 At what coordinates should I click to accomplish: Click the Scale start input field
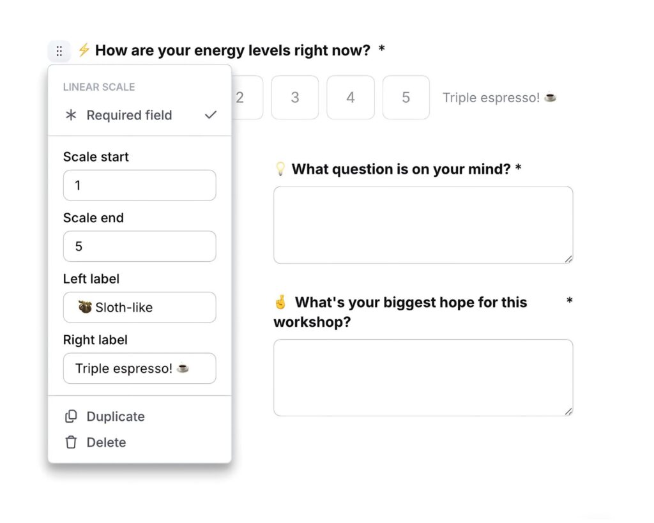tap(139, 186)
